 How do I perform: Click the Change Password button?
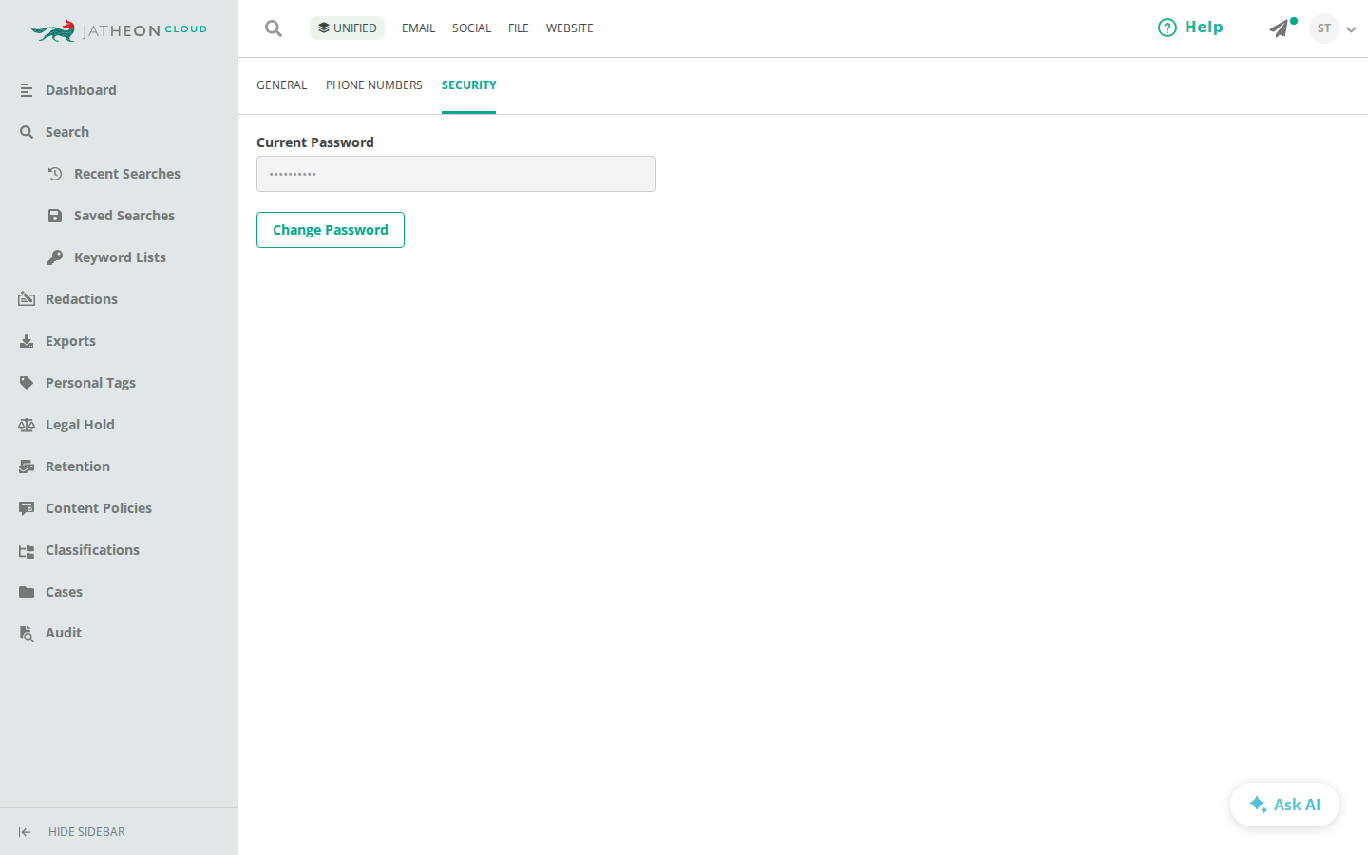tap(331, 230)
